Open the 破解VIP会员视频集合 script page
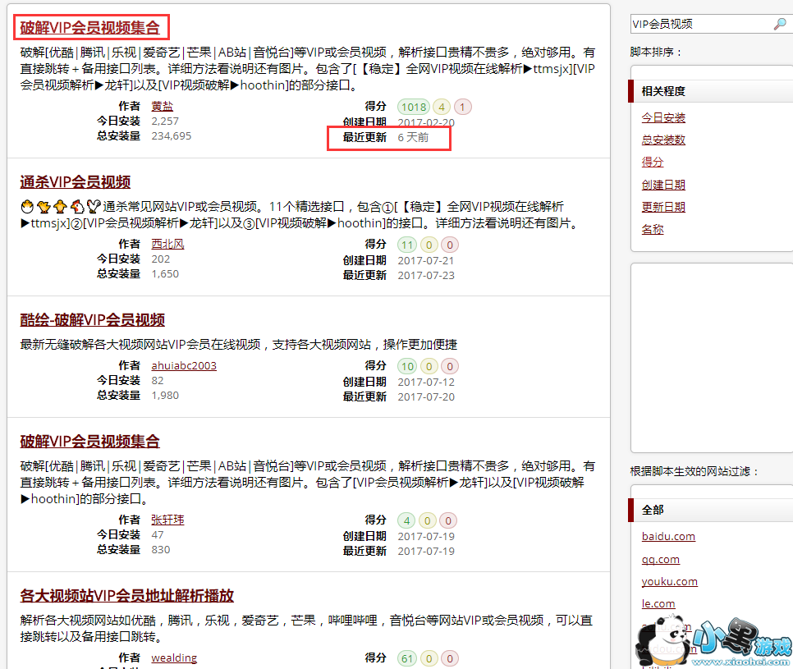 91,27
